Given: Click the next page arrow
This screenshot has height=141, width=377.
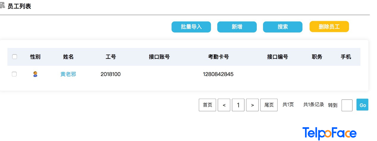Looking at the screenshot, I should 253,105.
